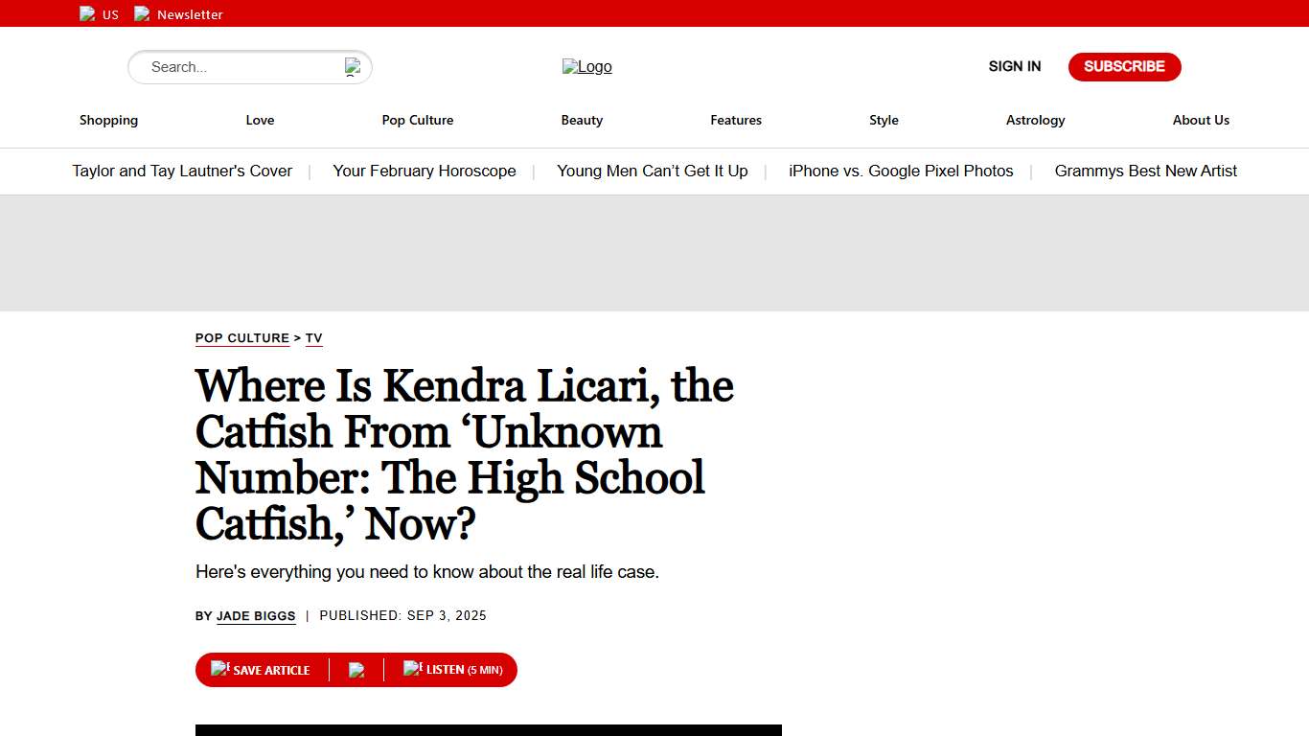The height and width of the screenshot is (736, 1309).
Task: Open Taylor and Tay Lautner's Cover link
Action: (182, 171)
